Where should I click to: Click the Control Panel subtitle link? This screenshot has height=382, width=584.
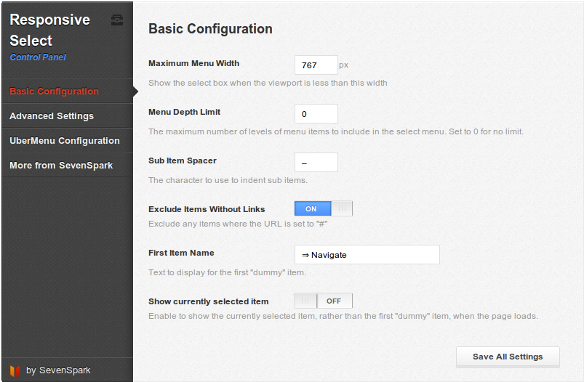(x=38, y=57)
